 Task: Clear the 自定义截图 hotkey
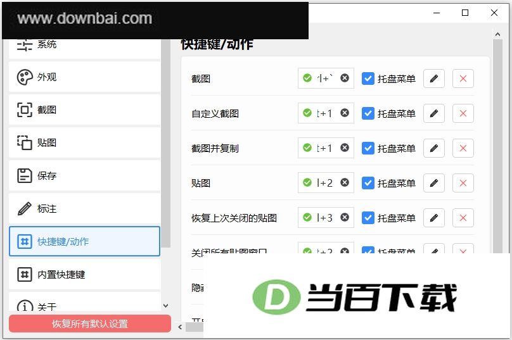[345, 113]
